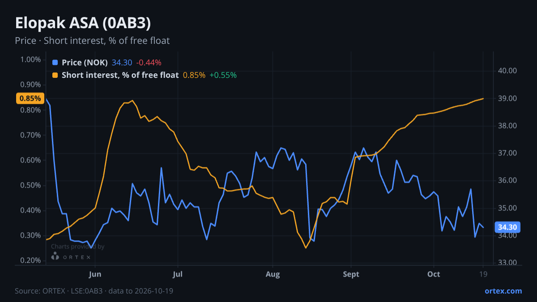Click the orange Short interest legend marker
The image size is (537, 302).
pyautogui.click(x=55, y=75)
